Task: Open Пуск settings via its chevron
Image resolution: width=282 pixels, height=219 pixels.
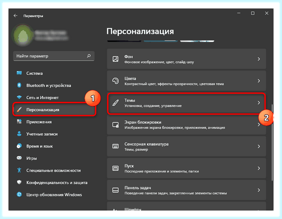Action: [258, 168]
